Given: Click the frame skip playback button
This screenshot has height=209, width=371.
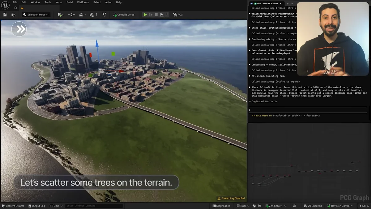Looking at the screenshot, I should click(151, 15).
